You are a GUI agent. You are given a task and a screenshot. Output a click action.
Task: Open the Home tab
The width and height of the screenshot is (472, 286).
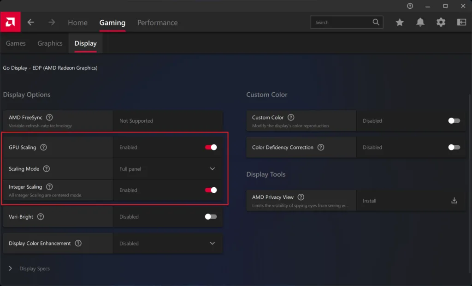click(x=77, y=23)
